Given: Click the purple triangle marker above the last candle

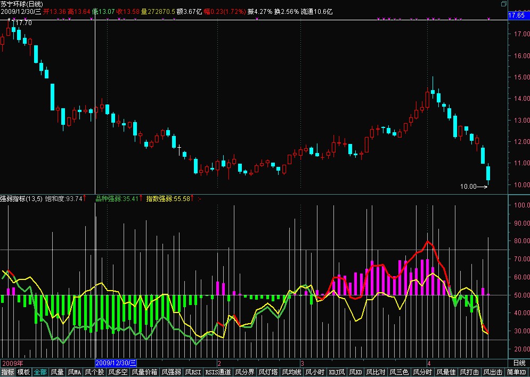Looking at the screenshot, I should [488, 19].
